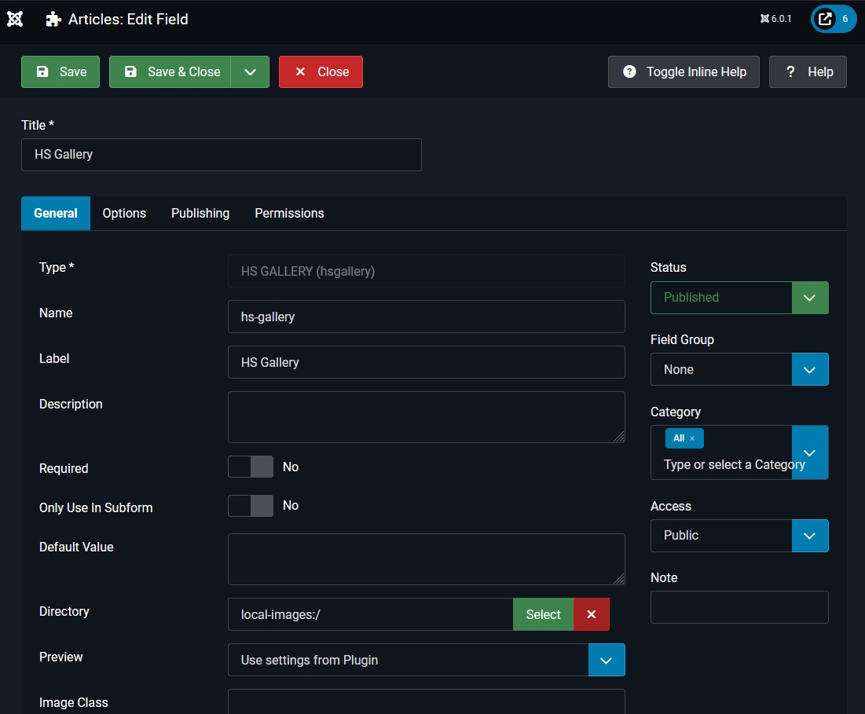Image resolution: width=865 pixels, height=714 pixels.
Task: Click the 'Only Use In Subform' label
Action: (x=96, y=507)
